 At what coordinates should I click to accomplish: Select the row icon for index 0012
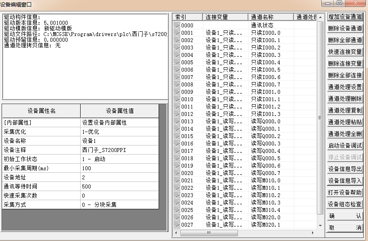pyautogui.click(x=177, y=114)
